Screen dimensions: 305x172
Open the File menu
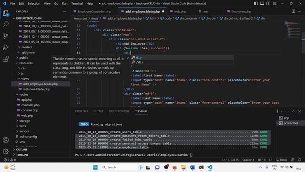[x=12, y=3]
